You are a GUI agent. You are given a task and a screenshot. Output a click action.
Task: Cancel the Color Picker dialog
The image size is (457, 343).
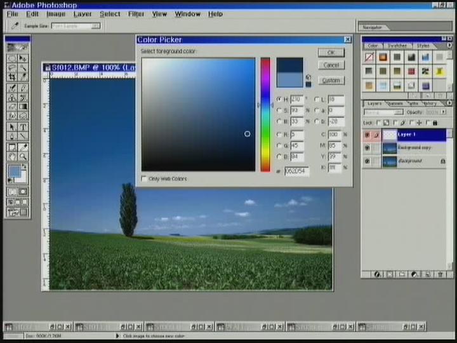pos(331,65)
